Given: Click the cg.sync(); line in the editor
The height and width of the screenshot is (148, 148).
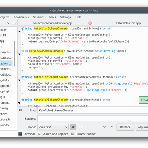Looking at the screenshot, I should pos(35,67).
